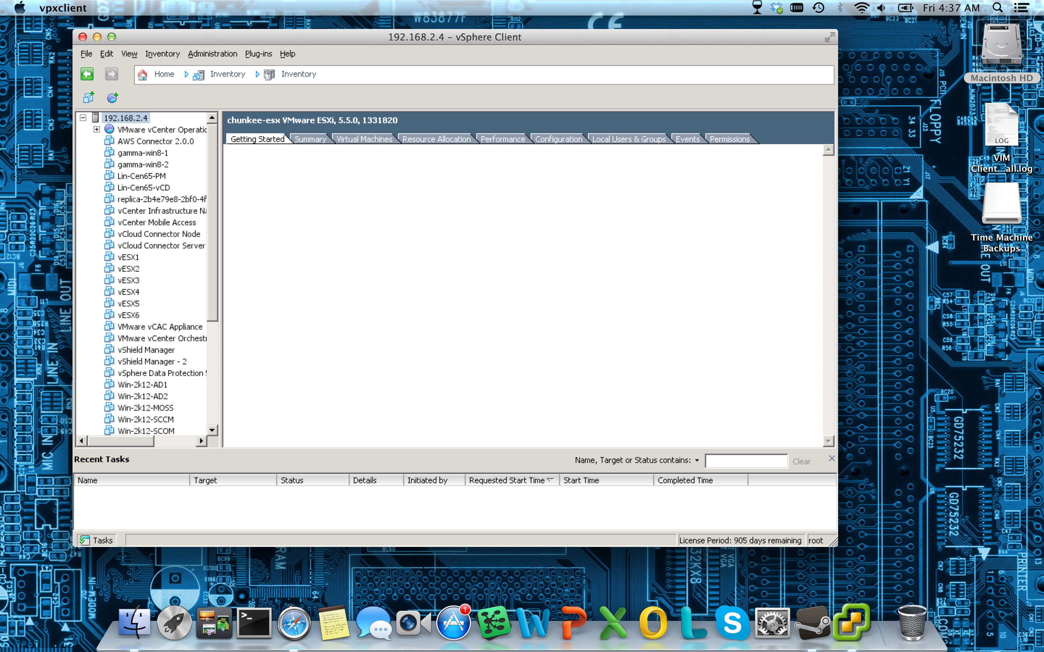
Task: Click the New Virtual Machine toolbar icon
Action: coord(89,98)
